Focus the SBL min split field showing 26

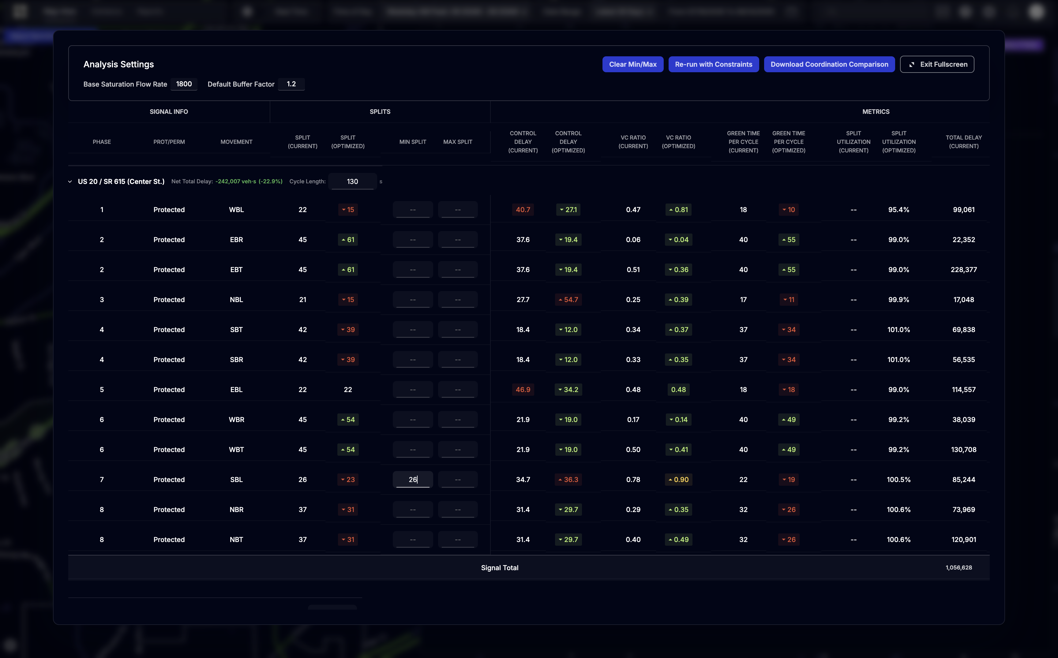pyautogui.click(x=413, y=480)
